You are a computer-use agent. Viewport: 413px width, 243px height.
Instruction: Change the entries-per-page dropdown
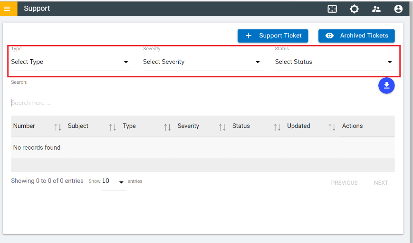[114, 181]
